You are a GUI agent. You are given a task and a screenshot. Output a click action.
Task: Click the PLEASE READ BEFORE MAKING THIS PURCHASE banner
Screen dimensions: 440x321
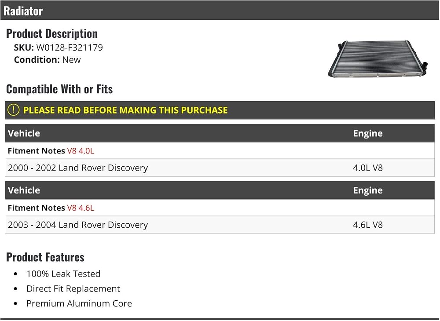click(220, 110)
